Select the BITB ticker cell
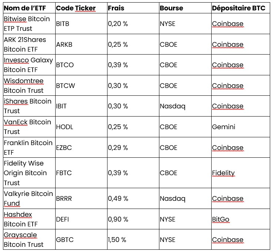The width and height of the screenshot is (275, 252). click(62, 24)
